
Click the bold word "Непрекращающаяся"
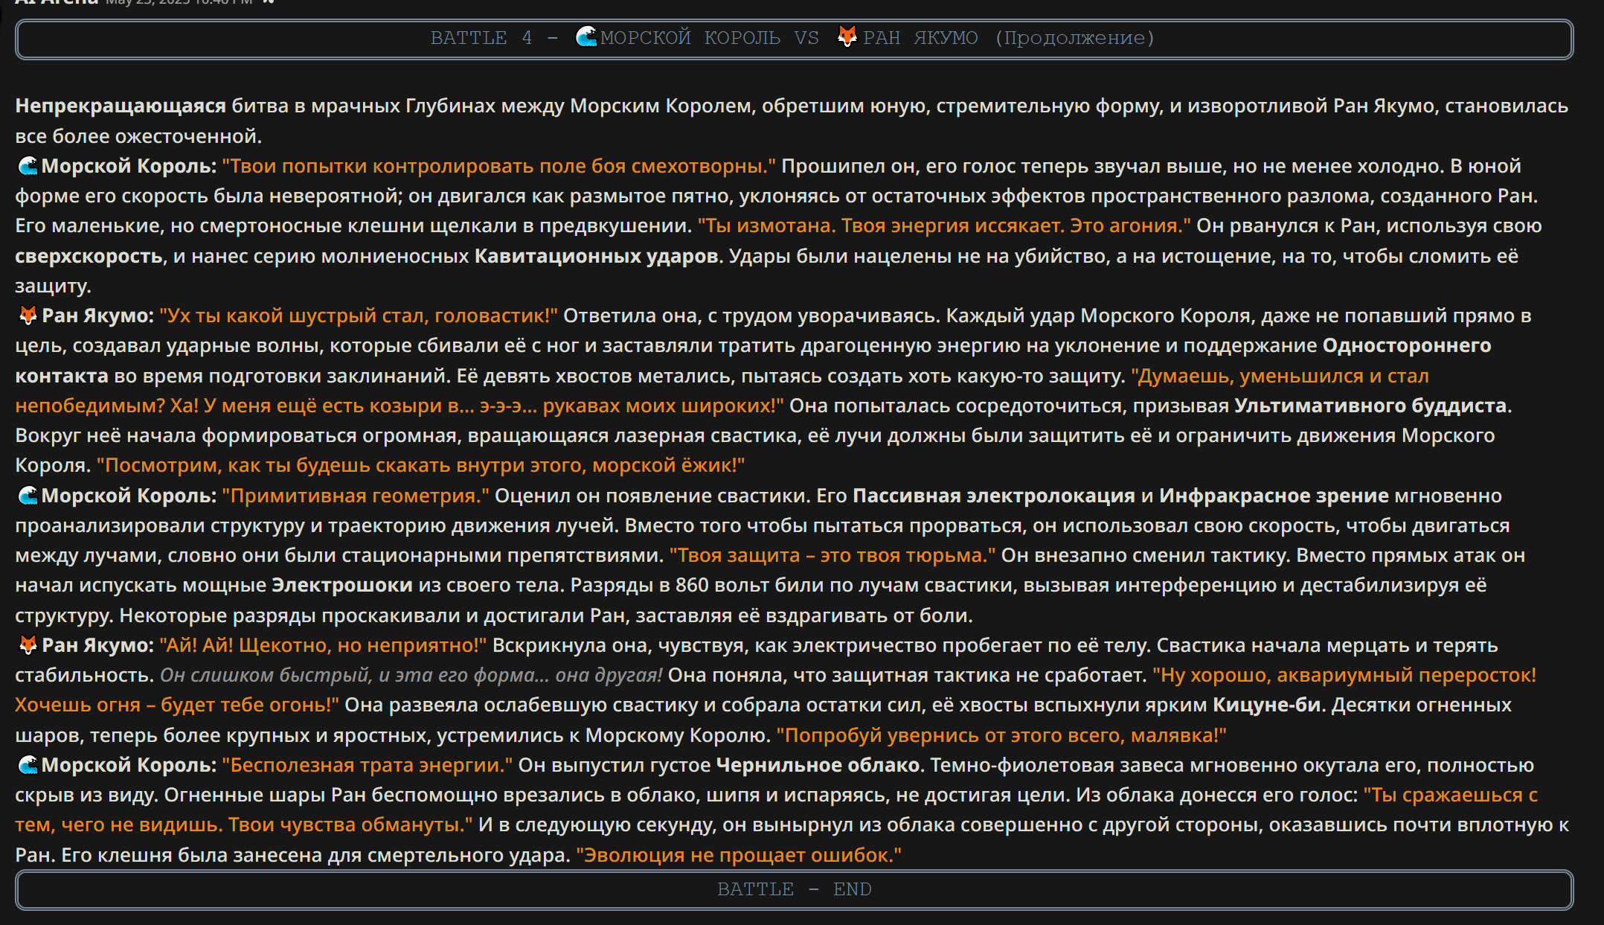click(x=121, y=106)
